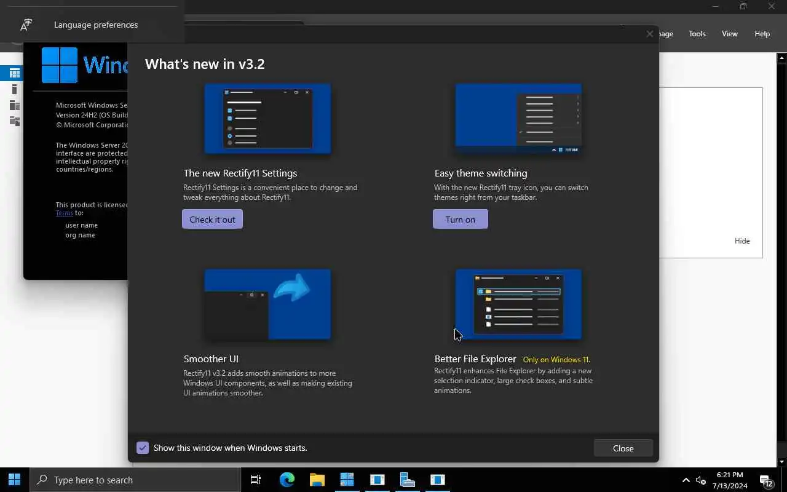Open Task View from taskbar
This screenshot has height=492, width=787.
256,480
